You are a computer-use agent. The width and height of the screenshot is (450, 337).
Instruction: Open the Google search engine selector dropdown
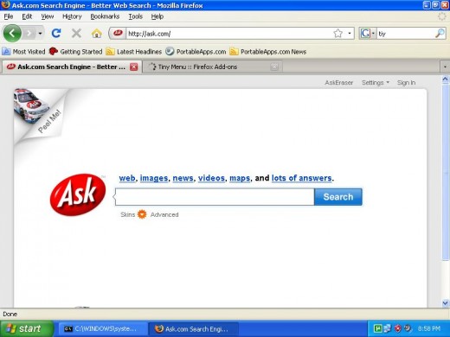click(368, 34)
